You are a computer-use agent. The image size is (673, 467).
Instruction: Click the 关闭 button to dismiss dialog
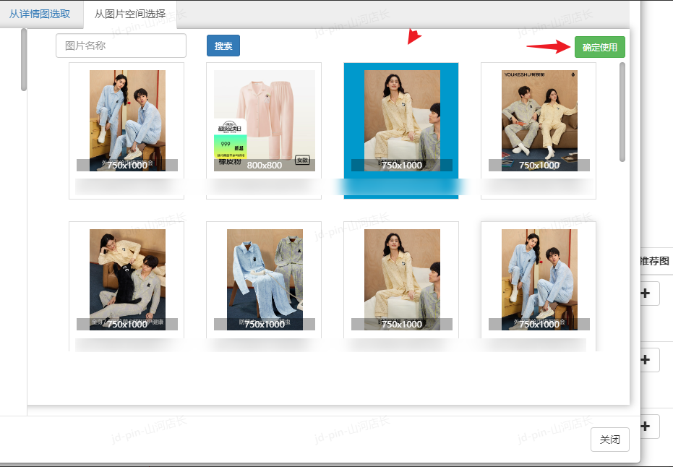609,440
